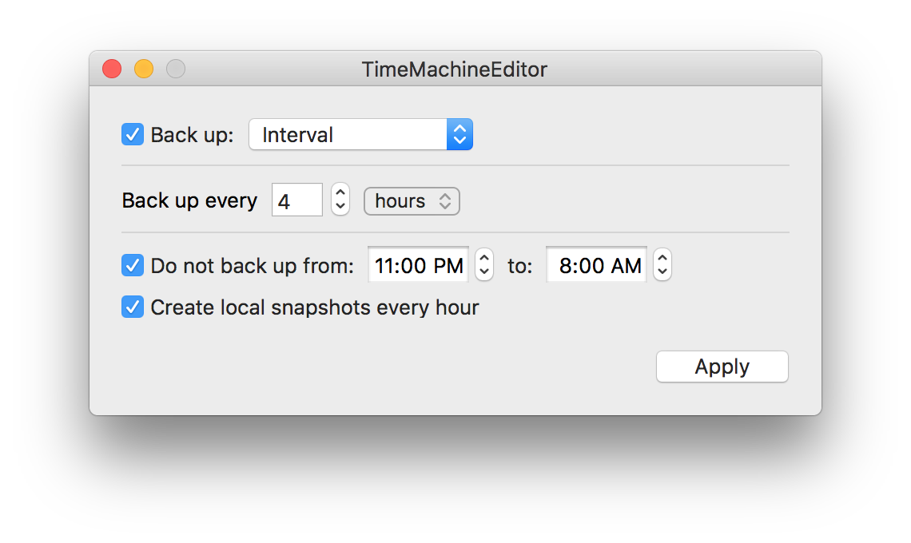The image size is (911, 543).
Task: Open the Interval backup mode dropdown
Action: [x=360, y=134]
